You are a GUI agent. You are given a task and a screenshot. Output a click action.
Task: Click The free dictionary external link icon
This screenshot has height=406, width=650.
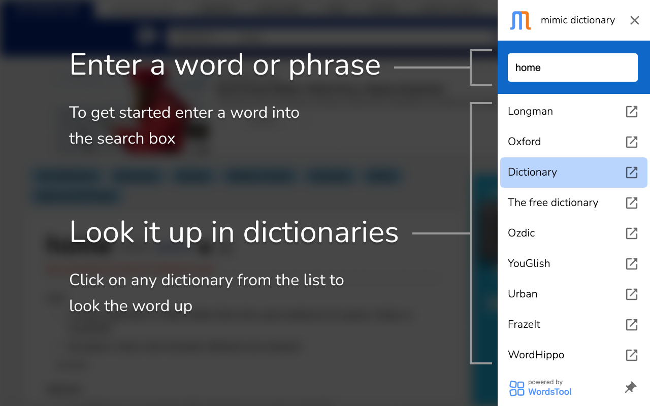click(631, 203)
